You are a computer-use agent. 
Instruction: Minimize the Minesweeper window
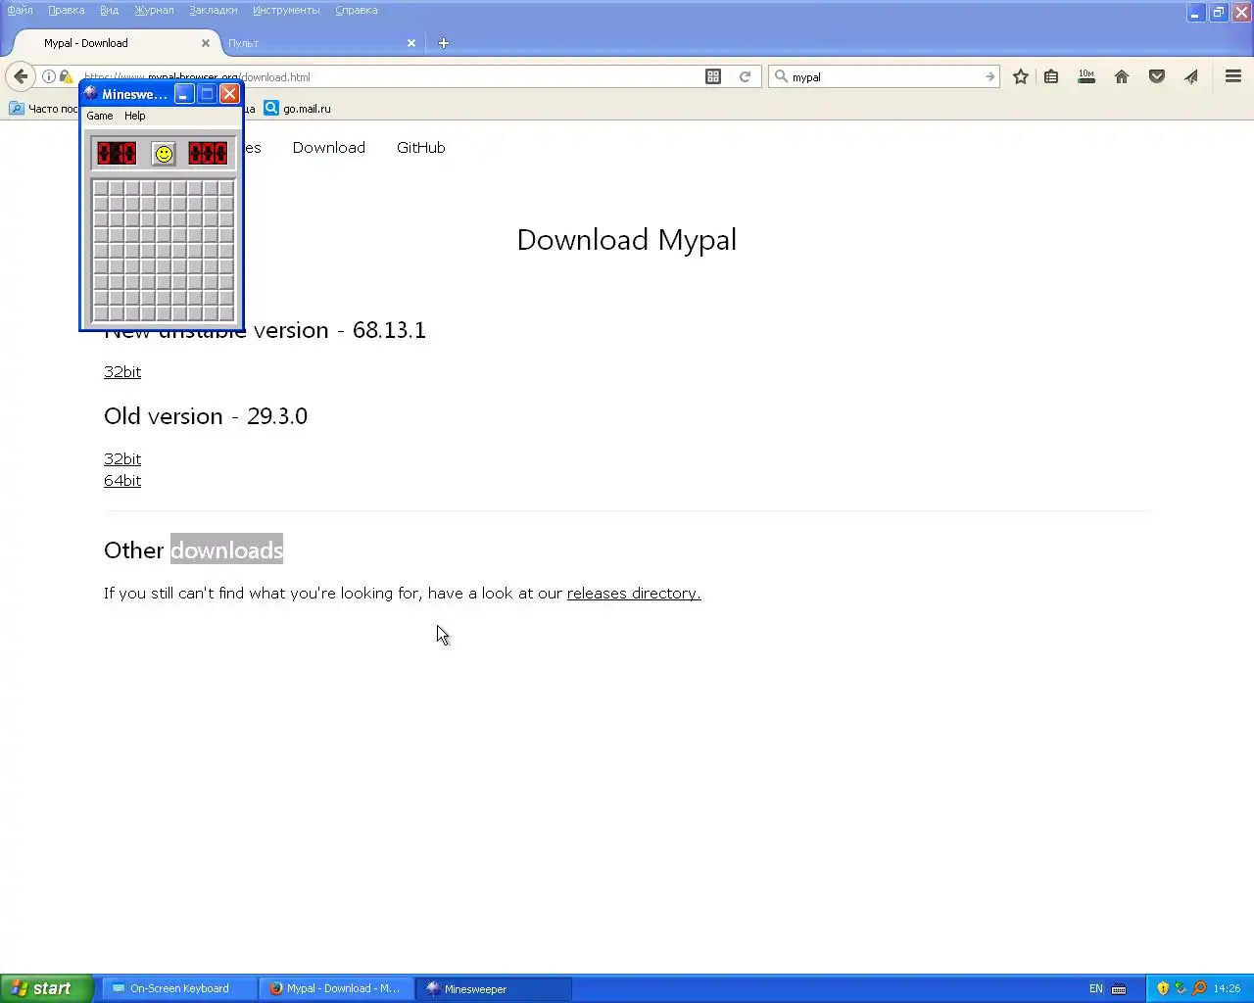point(184,94)
